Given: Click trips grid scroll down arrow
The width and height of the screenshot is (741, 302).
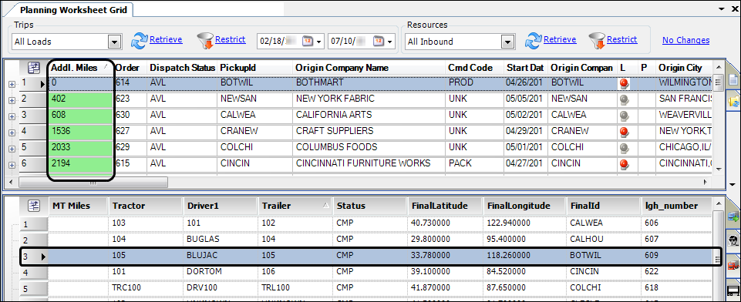Looking at the screenshot, I should pos(718,169).
